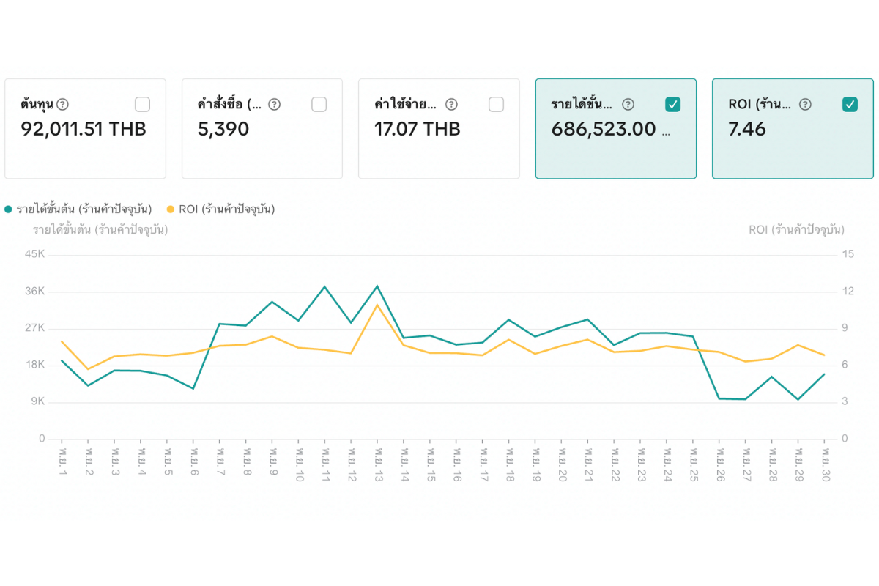Image resolution: width=879 pixels, height=586 pixels.
Task: Enable the ต้นทุน metric checkbox
Action: point(142,105)
